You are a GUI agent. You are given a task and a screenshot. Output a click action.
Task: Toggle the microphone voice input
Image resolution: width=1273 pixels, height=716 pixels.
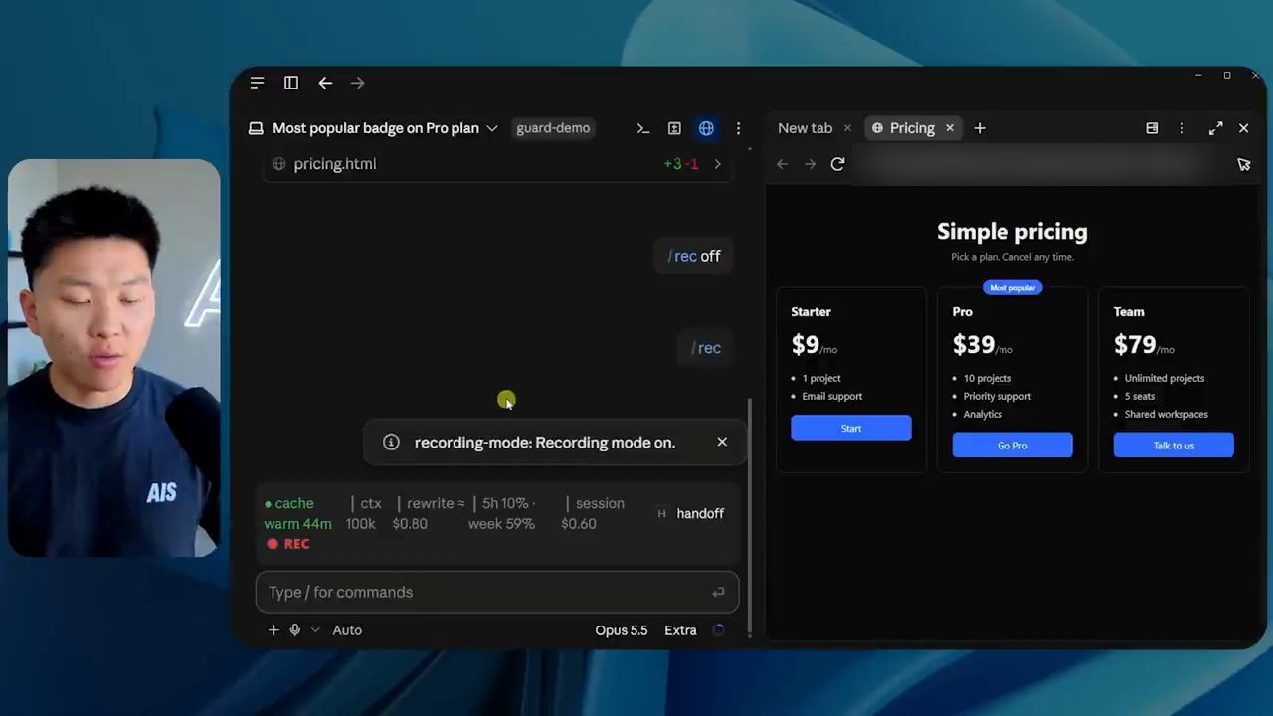point(295,630)
